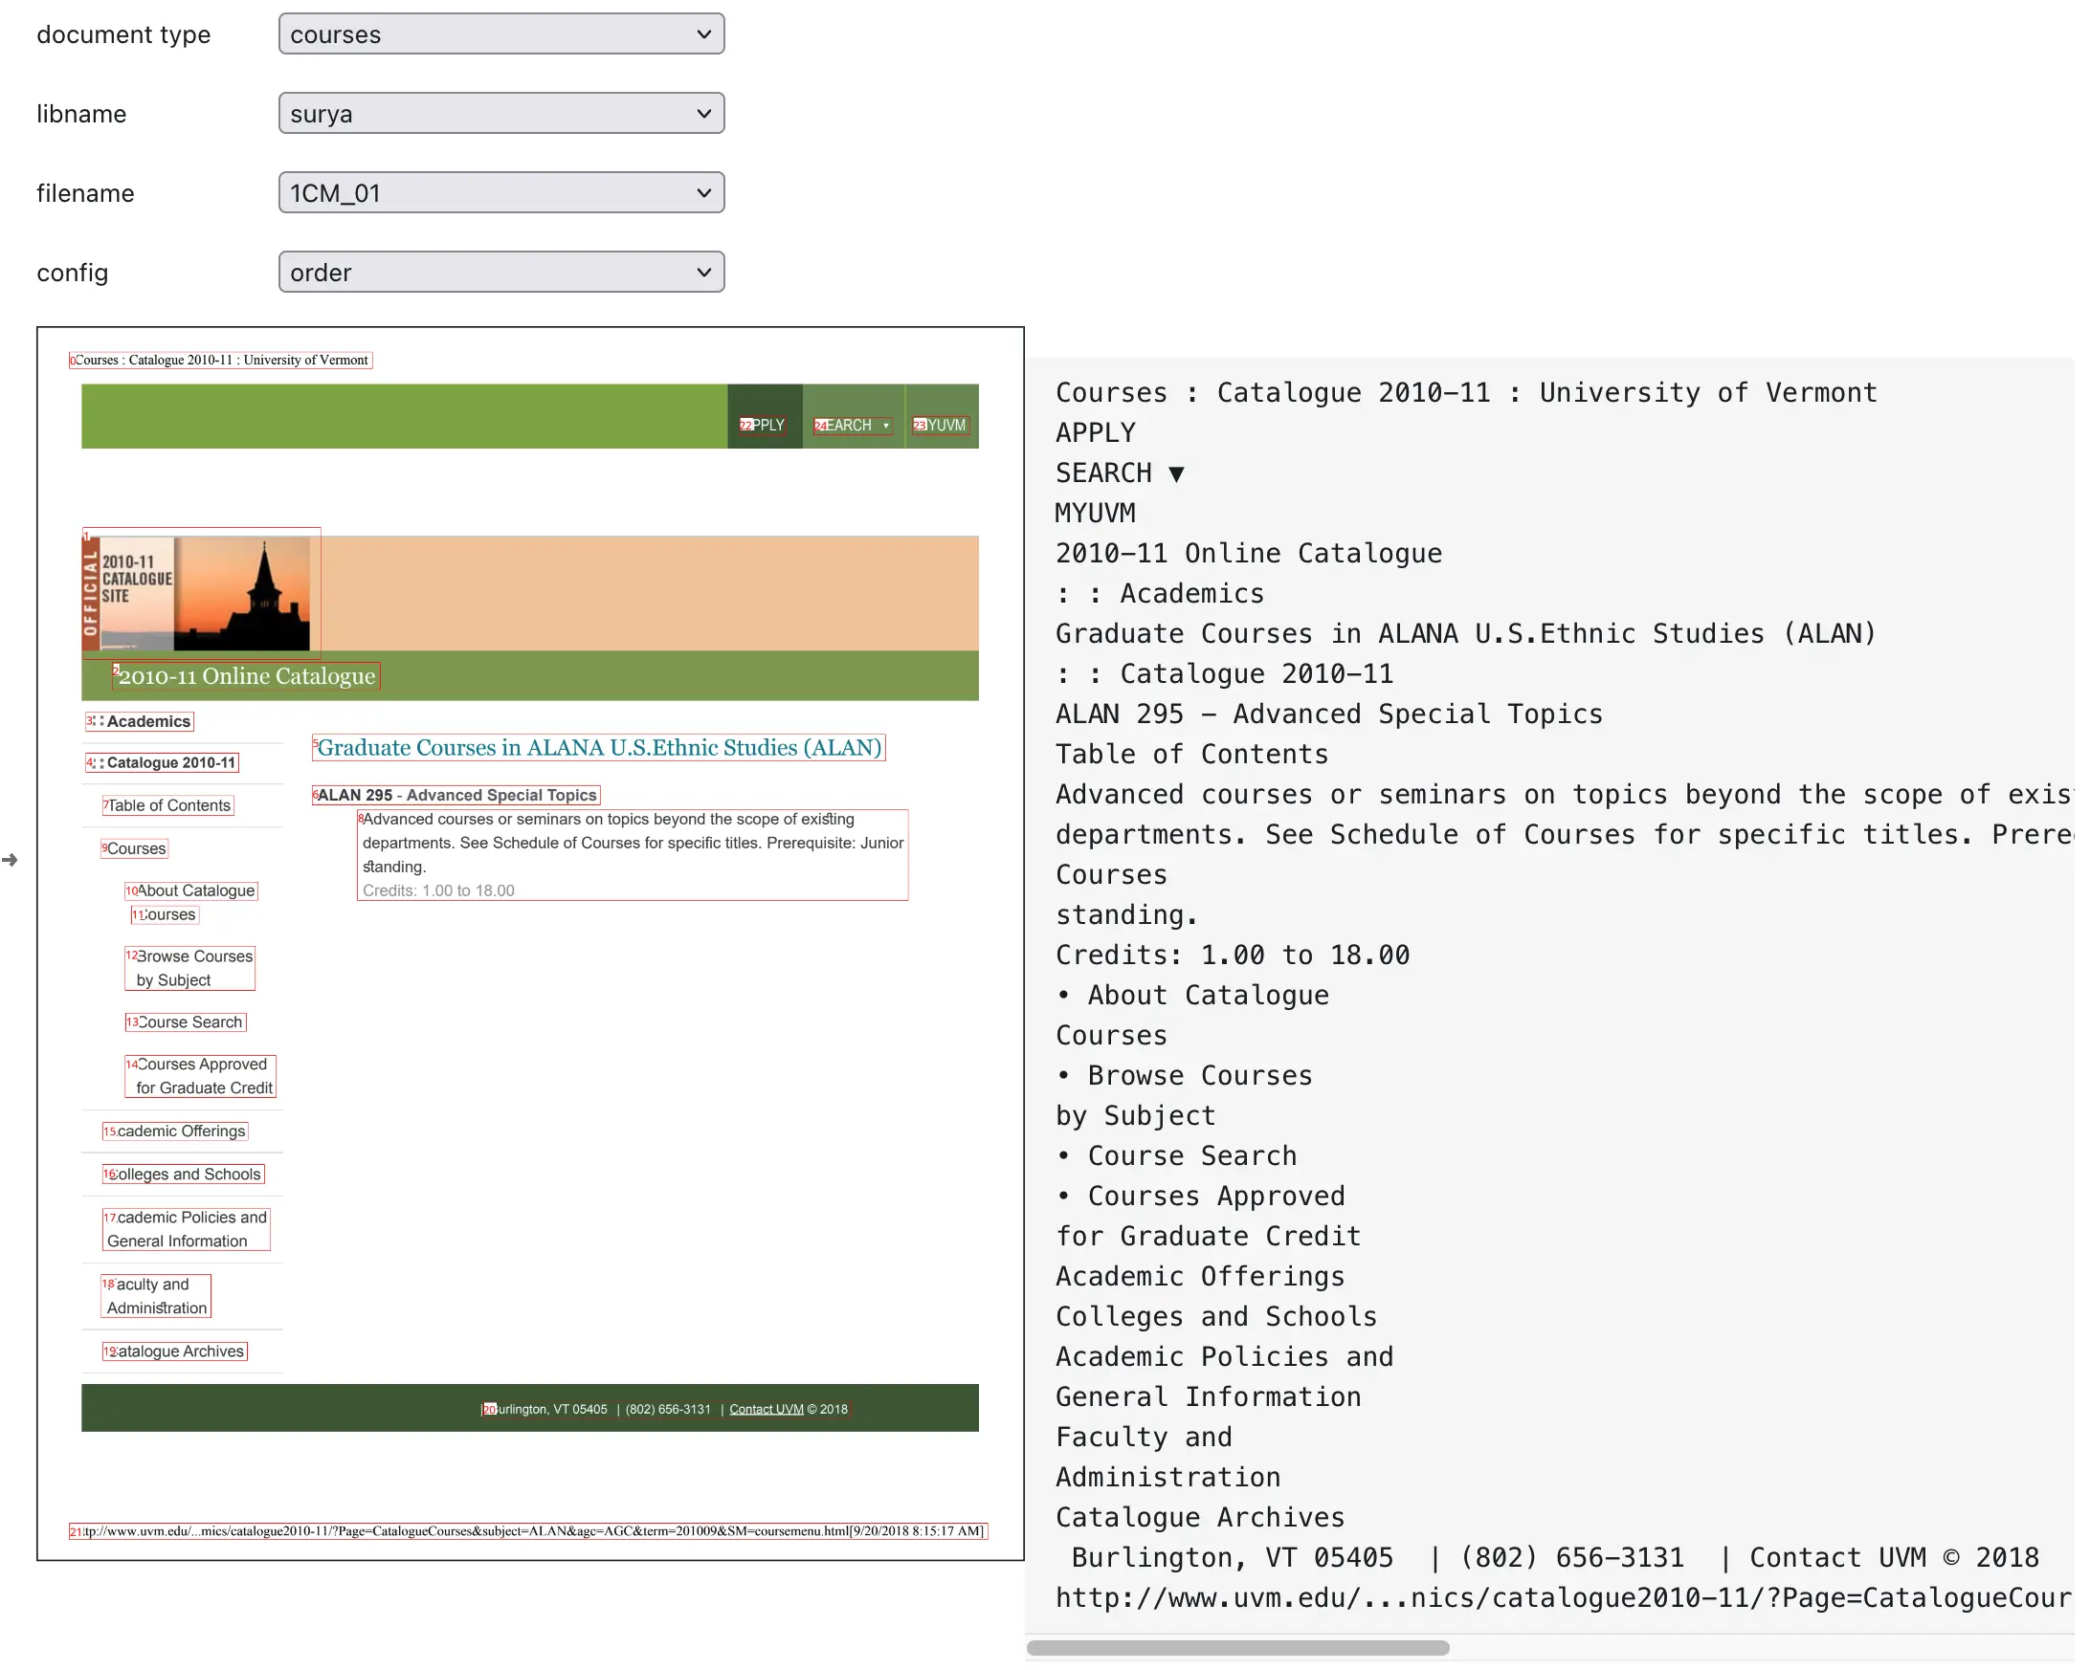Click 'Catalogue Archives' line in text output

pos(1200,1518)
